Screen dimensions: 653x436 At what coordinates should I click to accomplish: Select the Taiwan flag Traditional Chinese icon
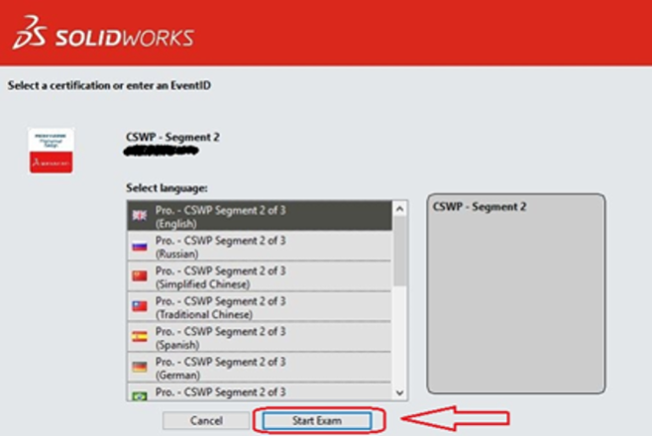(139, 307)
